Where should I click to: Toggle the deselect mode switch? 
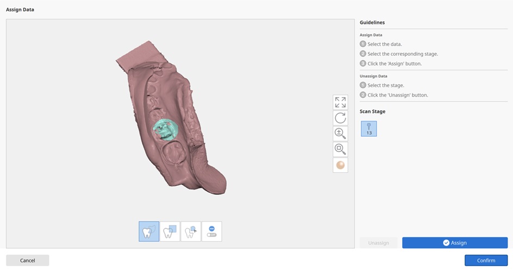(212, 231)
